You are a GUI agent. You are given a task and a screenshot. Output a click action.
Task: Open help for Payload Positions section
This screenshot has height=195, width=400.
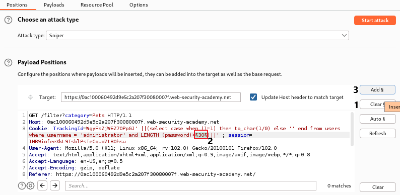(x=9, y=62)
